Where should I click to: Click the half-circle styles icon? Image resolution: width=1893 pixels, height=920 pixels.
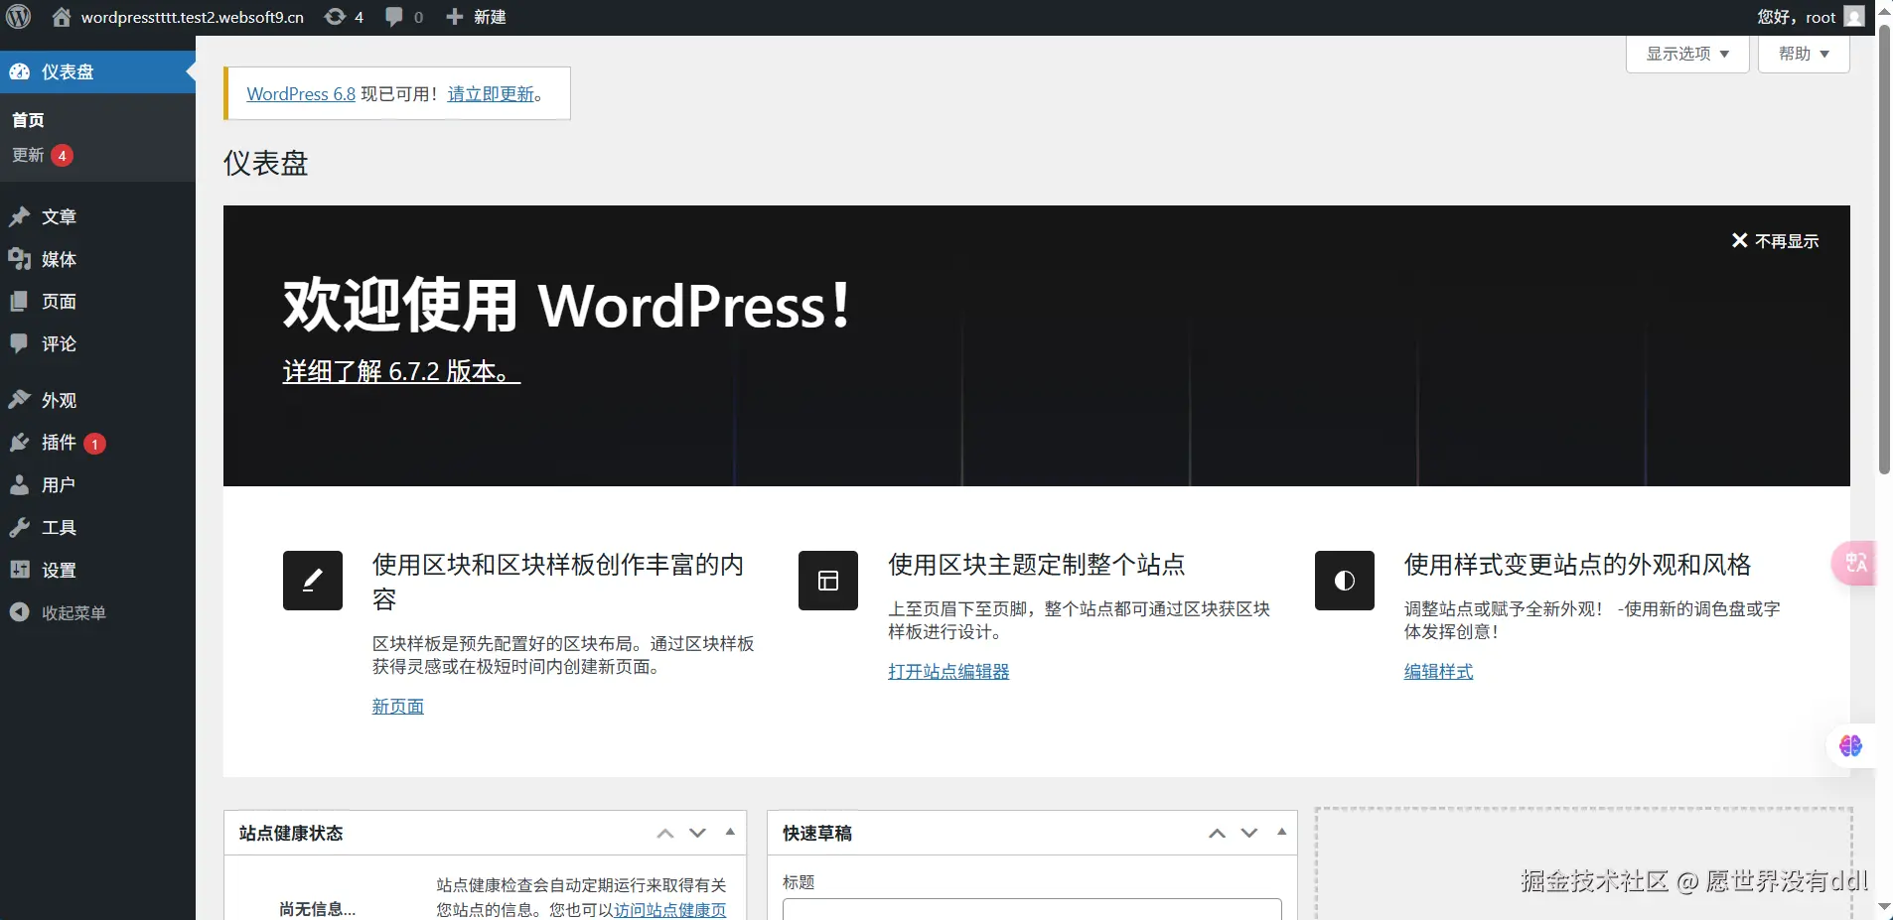pyautogui.click(x=1345, y=581)
